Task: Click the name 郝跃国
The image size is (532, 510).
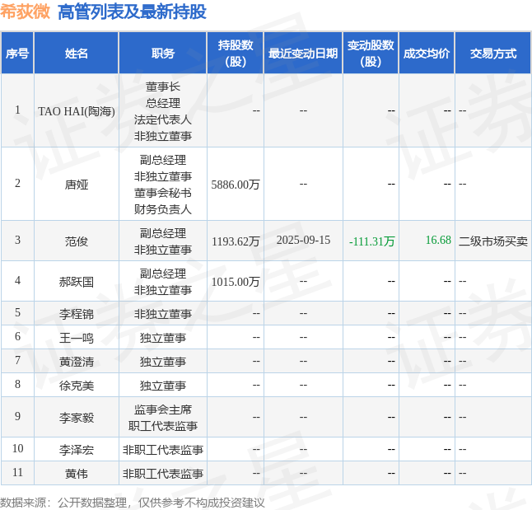Action: (77, 282)
